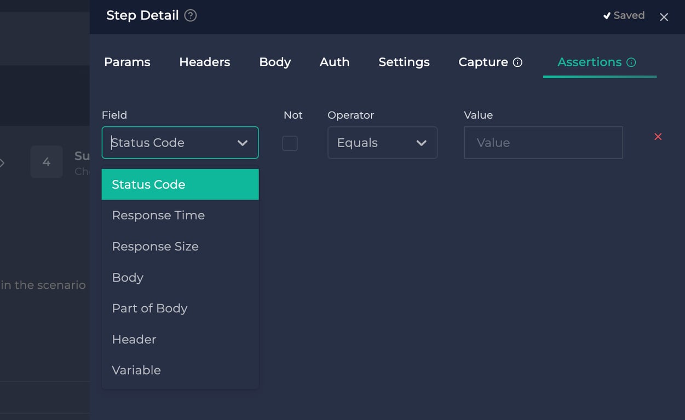This screenshot has height=420, width=685.
Task: Click into the Value input field
Action: point(543,143)
